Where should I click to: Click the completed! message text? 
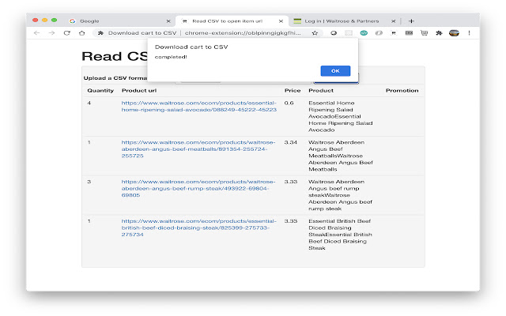point(171,57)
